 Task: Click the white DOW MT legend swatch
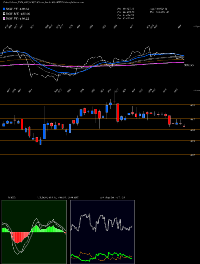(4, 14)
